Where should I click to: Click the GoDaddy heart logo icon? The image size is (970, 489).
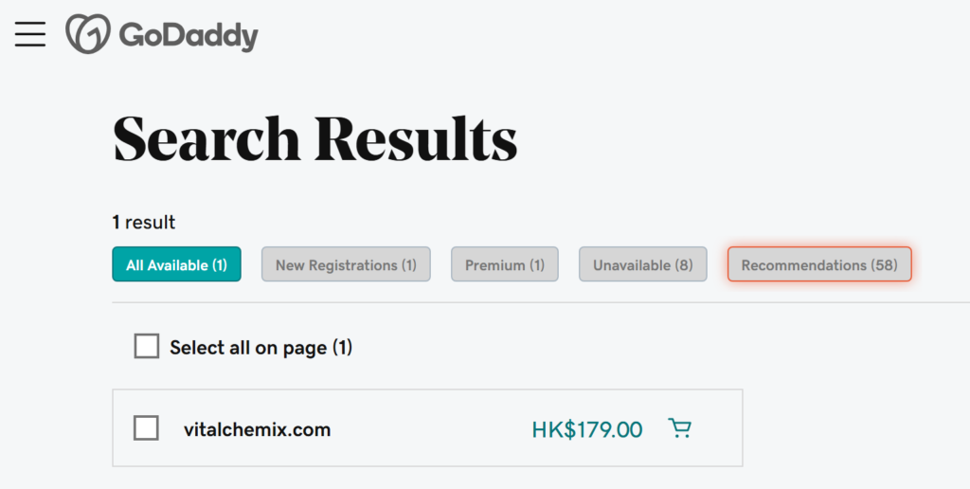point(87,34)
